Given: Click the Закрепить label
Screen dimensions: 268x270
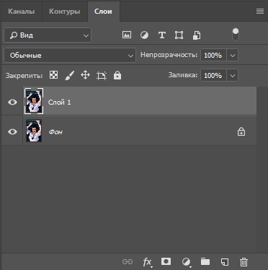Looking at the screenshot, I should point(24,76).
